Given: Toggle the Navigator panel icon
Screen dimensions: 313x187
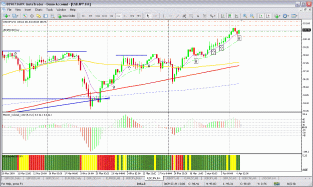Looking at the screenshot, I should [x=39, y=16].
